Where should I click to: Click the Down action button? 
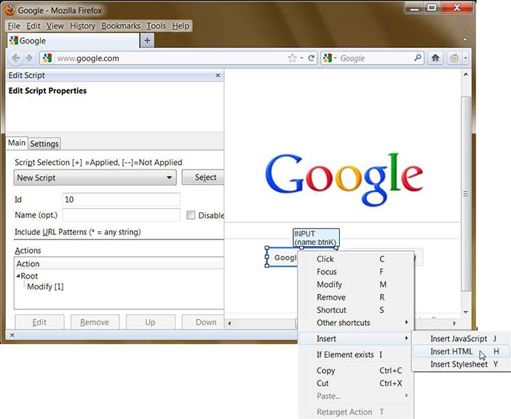point(203,322)
